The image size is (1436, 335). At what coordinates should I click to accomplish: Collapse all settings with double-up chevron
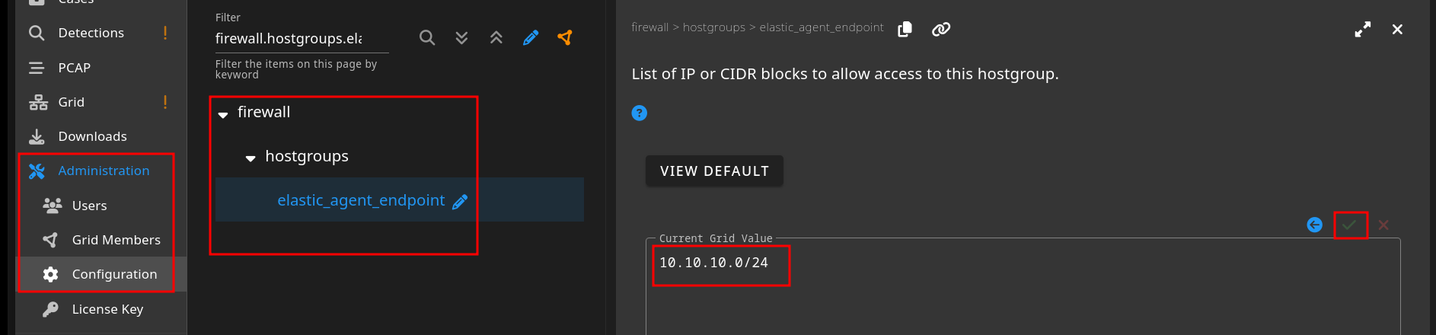pyautogui.click(x=496, y=37)
